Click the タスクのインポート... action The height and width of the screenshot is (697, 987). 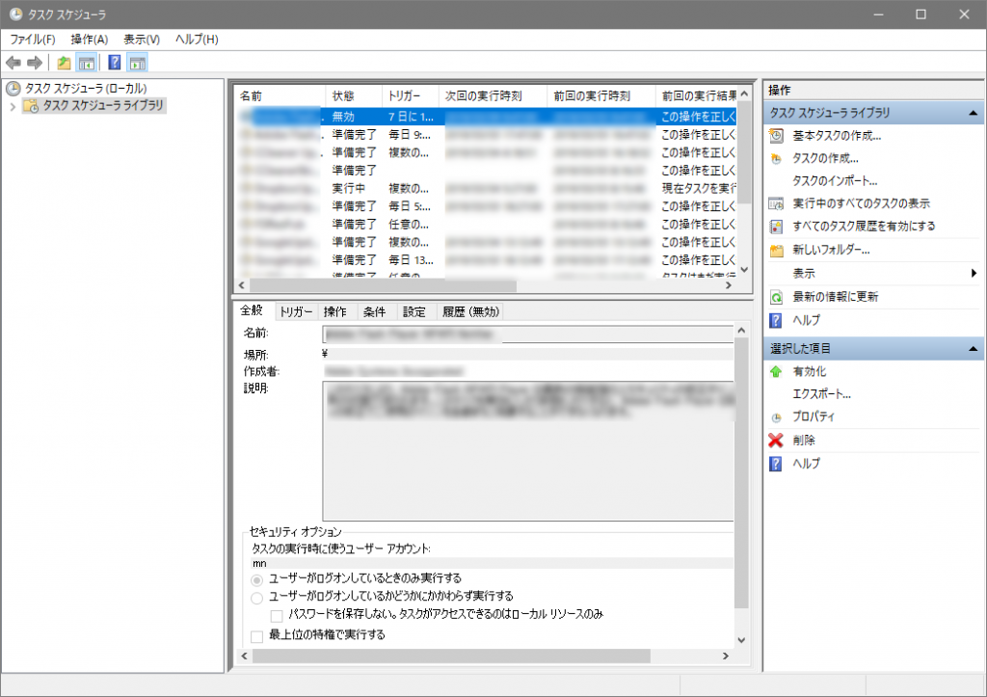[x=835, y=181]
